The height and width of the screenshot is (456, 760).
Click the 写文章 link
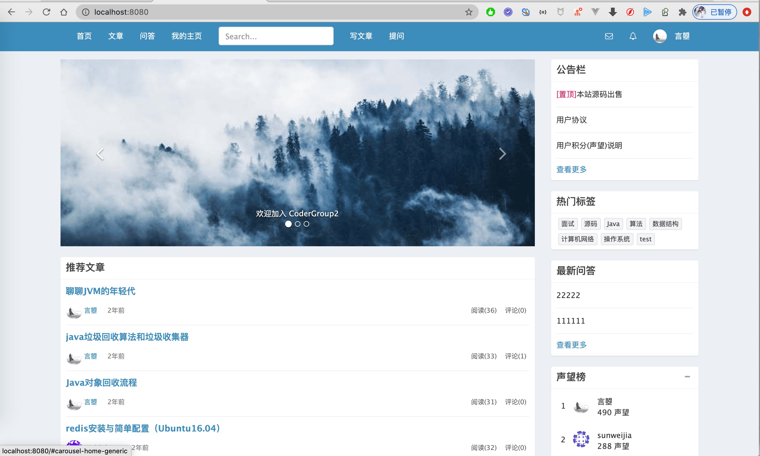361,36
